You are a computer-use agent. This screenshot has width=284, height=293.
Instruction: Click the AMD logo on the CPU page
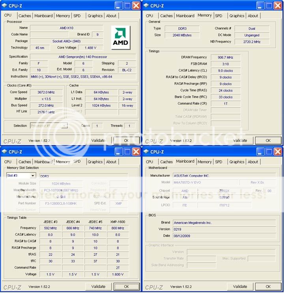tap(120, 38)
